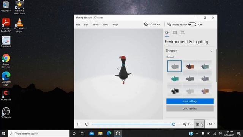Select the Microsoft Edge desktop icon

click(x=6, y=79)
